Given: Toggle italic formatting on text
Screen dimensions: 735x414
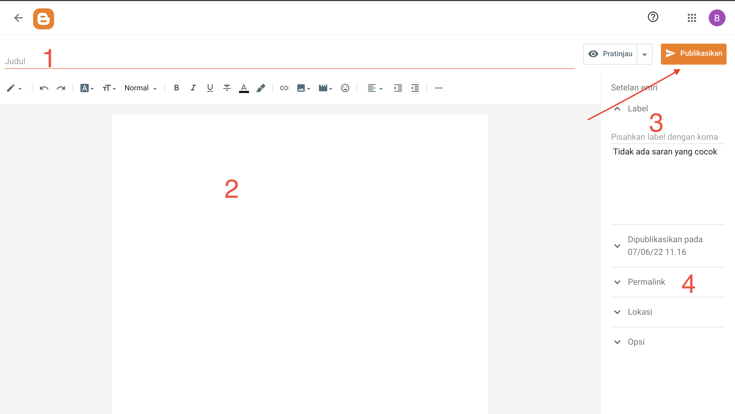Looking at the screenshot, I should (x=192, y=88).
